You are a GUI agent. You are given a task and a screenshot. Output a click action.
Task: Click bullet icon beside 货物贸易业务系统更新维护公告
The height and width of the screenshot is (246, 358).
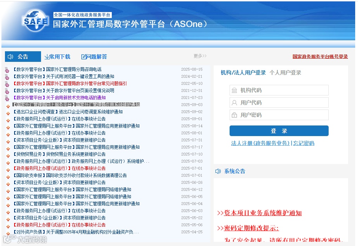click(8, 156)
